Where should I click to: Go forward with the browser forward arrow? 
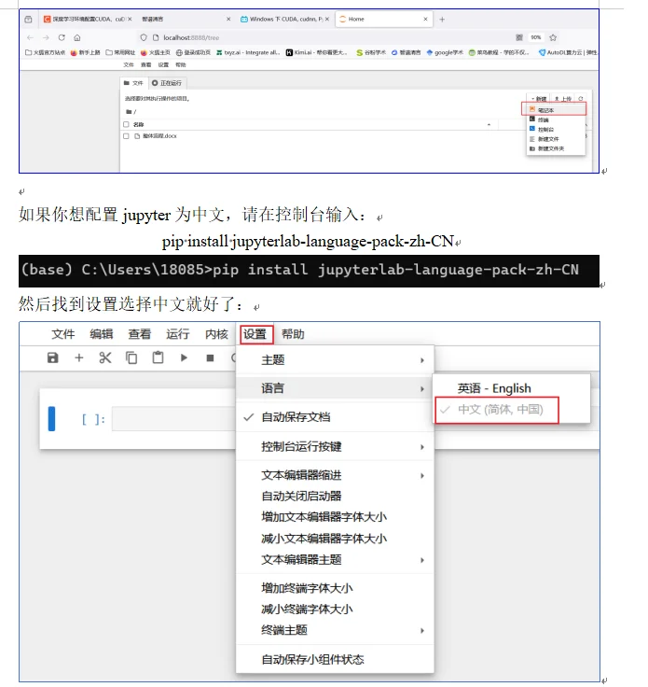(46, 37)
